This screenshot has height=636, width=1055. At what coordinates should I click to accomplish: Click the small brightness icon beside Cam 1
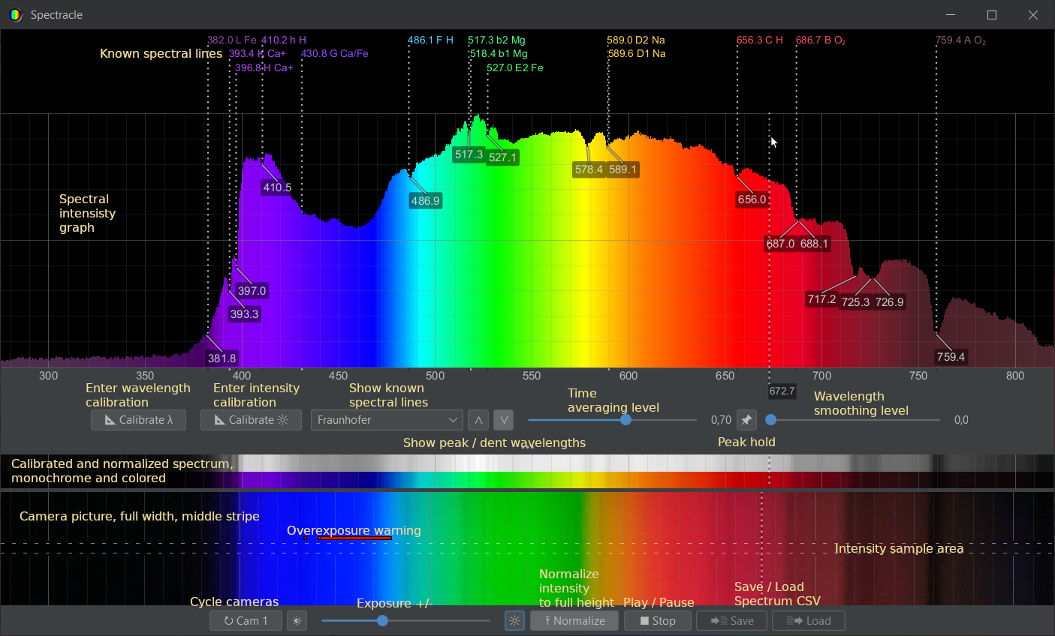[x=297, y=621]
